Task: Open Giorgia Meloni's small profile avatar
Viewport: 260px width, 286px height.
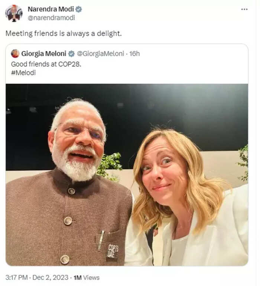Action: pyautogui.click(x=15, y=54)
